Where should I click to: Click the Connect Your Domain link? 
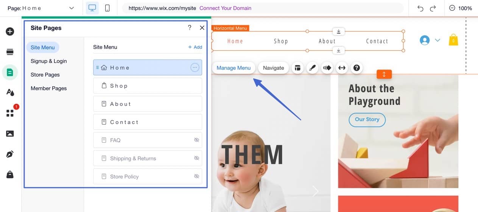tap(225, 8)
